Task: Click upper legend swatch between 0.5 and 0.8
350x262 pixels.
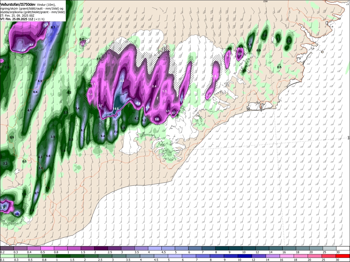Action: (x=47, y=248)
